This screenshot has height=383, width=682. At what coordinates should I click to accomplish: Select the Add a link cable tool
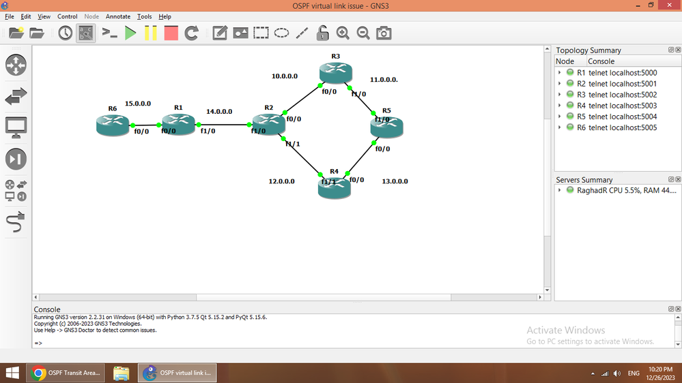(x=16, y=222)
